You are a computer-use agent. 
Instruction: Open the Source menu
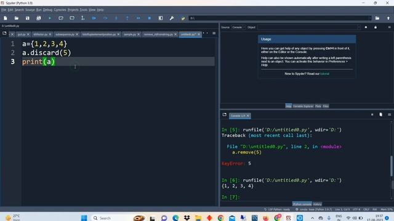pyautogui.click(x=30, y=10)
